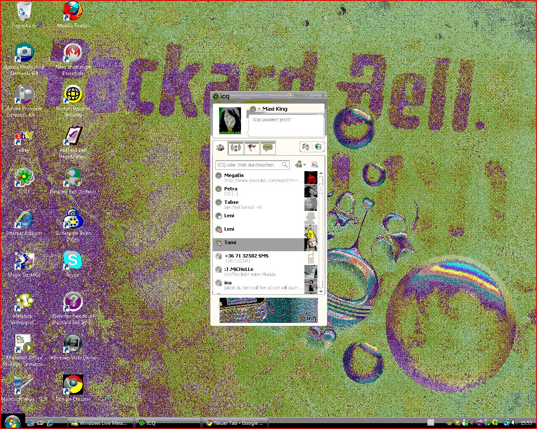Switch to Windows Live Messenger taskbar button

pos(101,423)
